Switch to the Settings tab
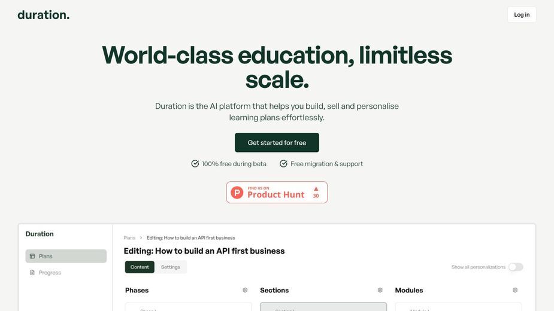This screenshot has height=311, width=554. click(x=171, y=267)
